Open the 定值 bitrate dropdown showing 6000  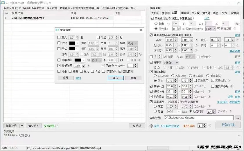(173, 111)
